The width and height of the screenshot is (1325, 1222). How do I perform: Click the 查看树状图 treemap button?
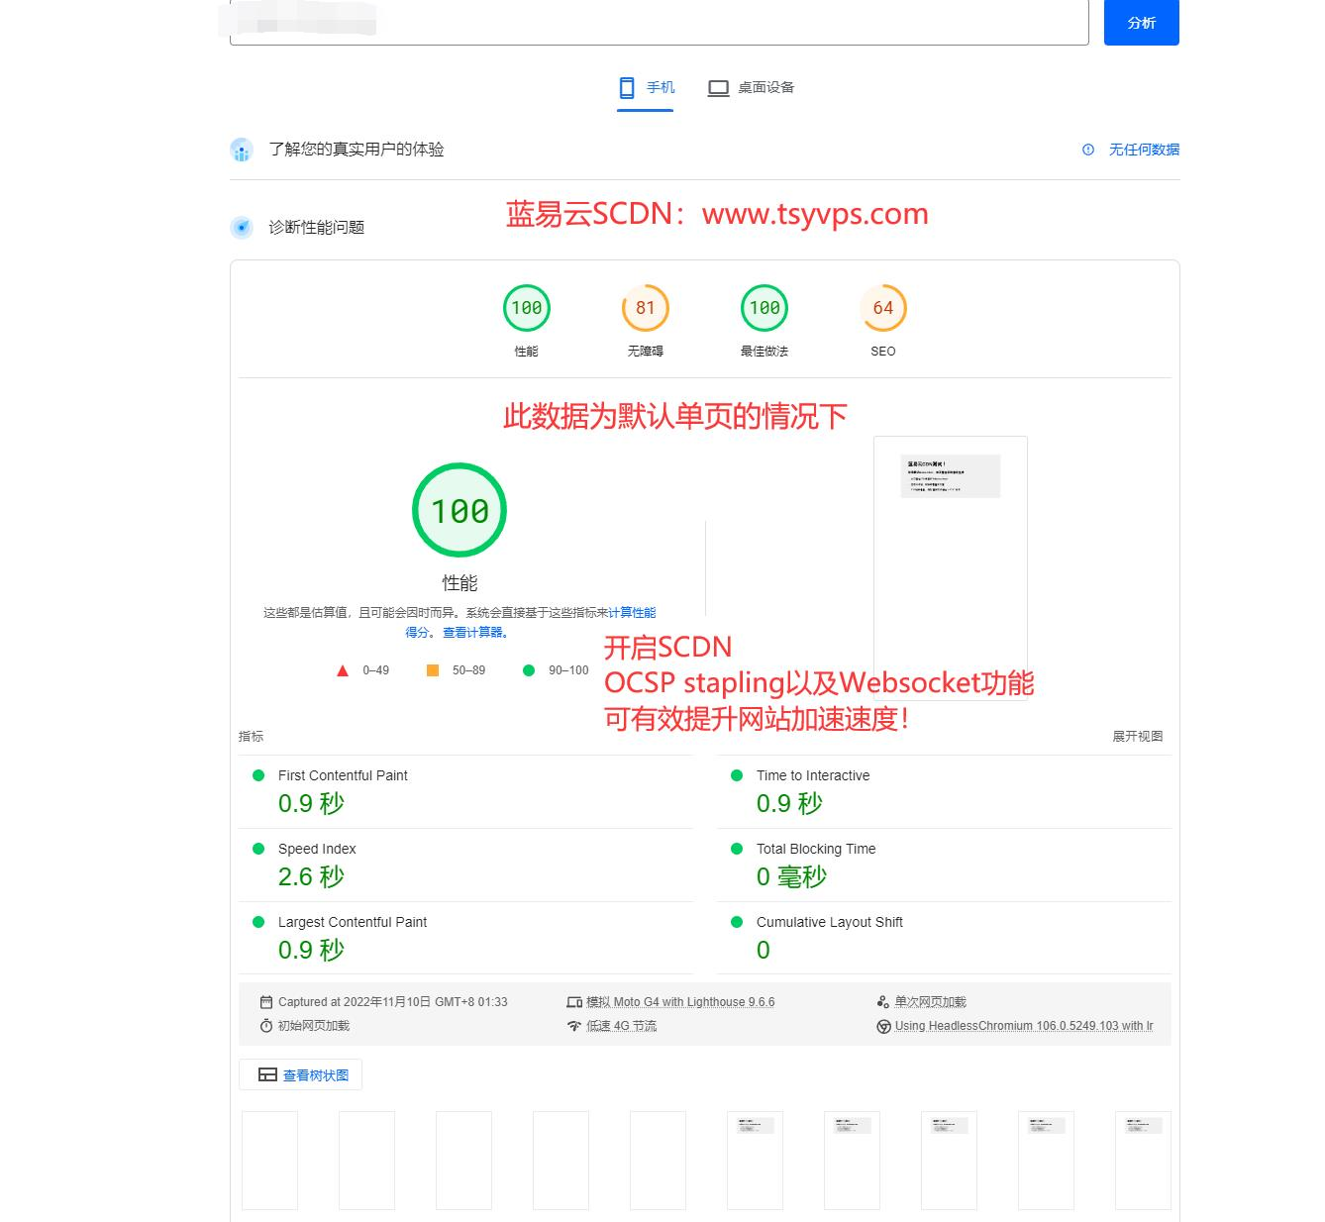coord(301,1075)
